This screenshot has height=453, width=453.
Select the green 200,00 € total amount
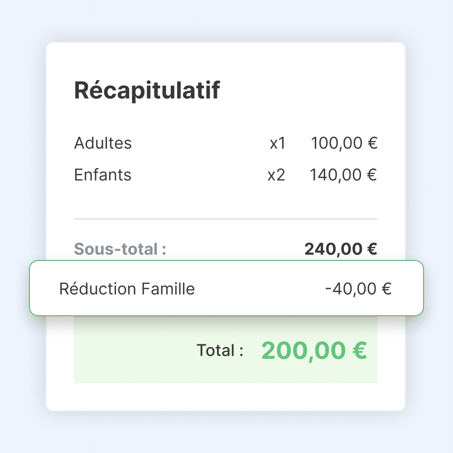point(314,350)
